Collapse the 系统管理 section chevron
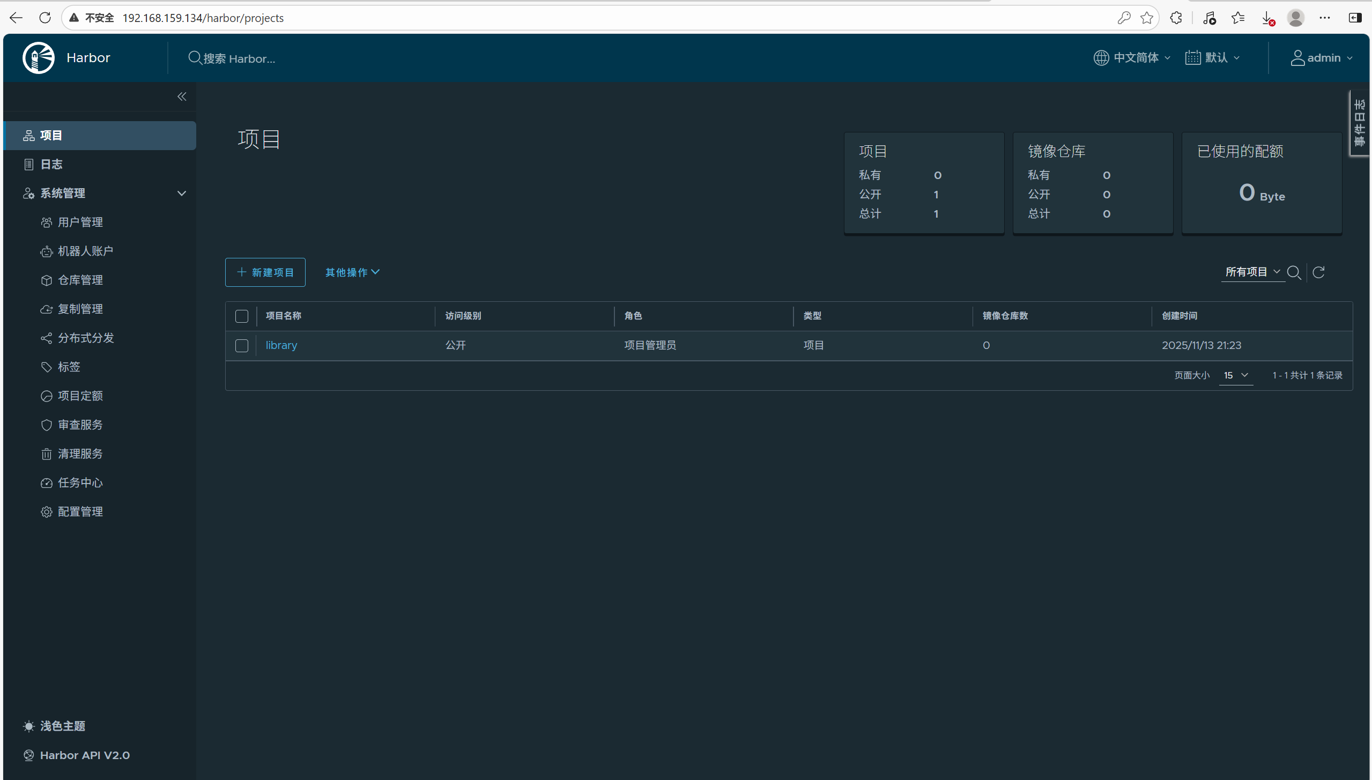 pos(182,193)
